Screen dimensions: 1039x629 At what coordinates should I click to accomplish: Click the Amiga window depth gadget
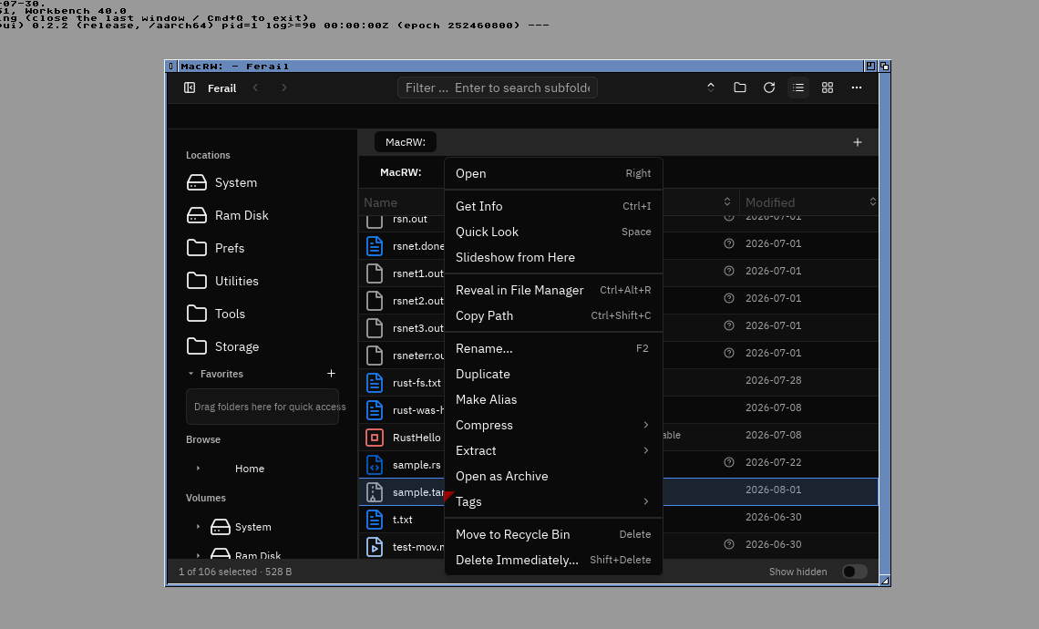(884, 67)
